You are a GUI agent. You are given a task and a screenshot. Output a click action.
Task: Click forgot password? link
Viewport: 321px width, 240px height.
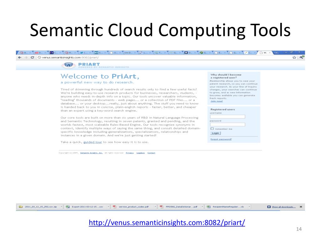point(221,139)
